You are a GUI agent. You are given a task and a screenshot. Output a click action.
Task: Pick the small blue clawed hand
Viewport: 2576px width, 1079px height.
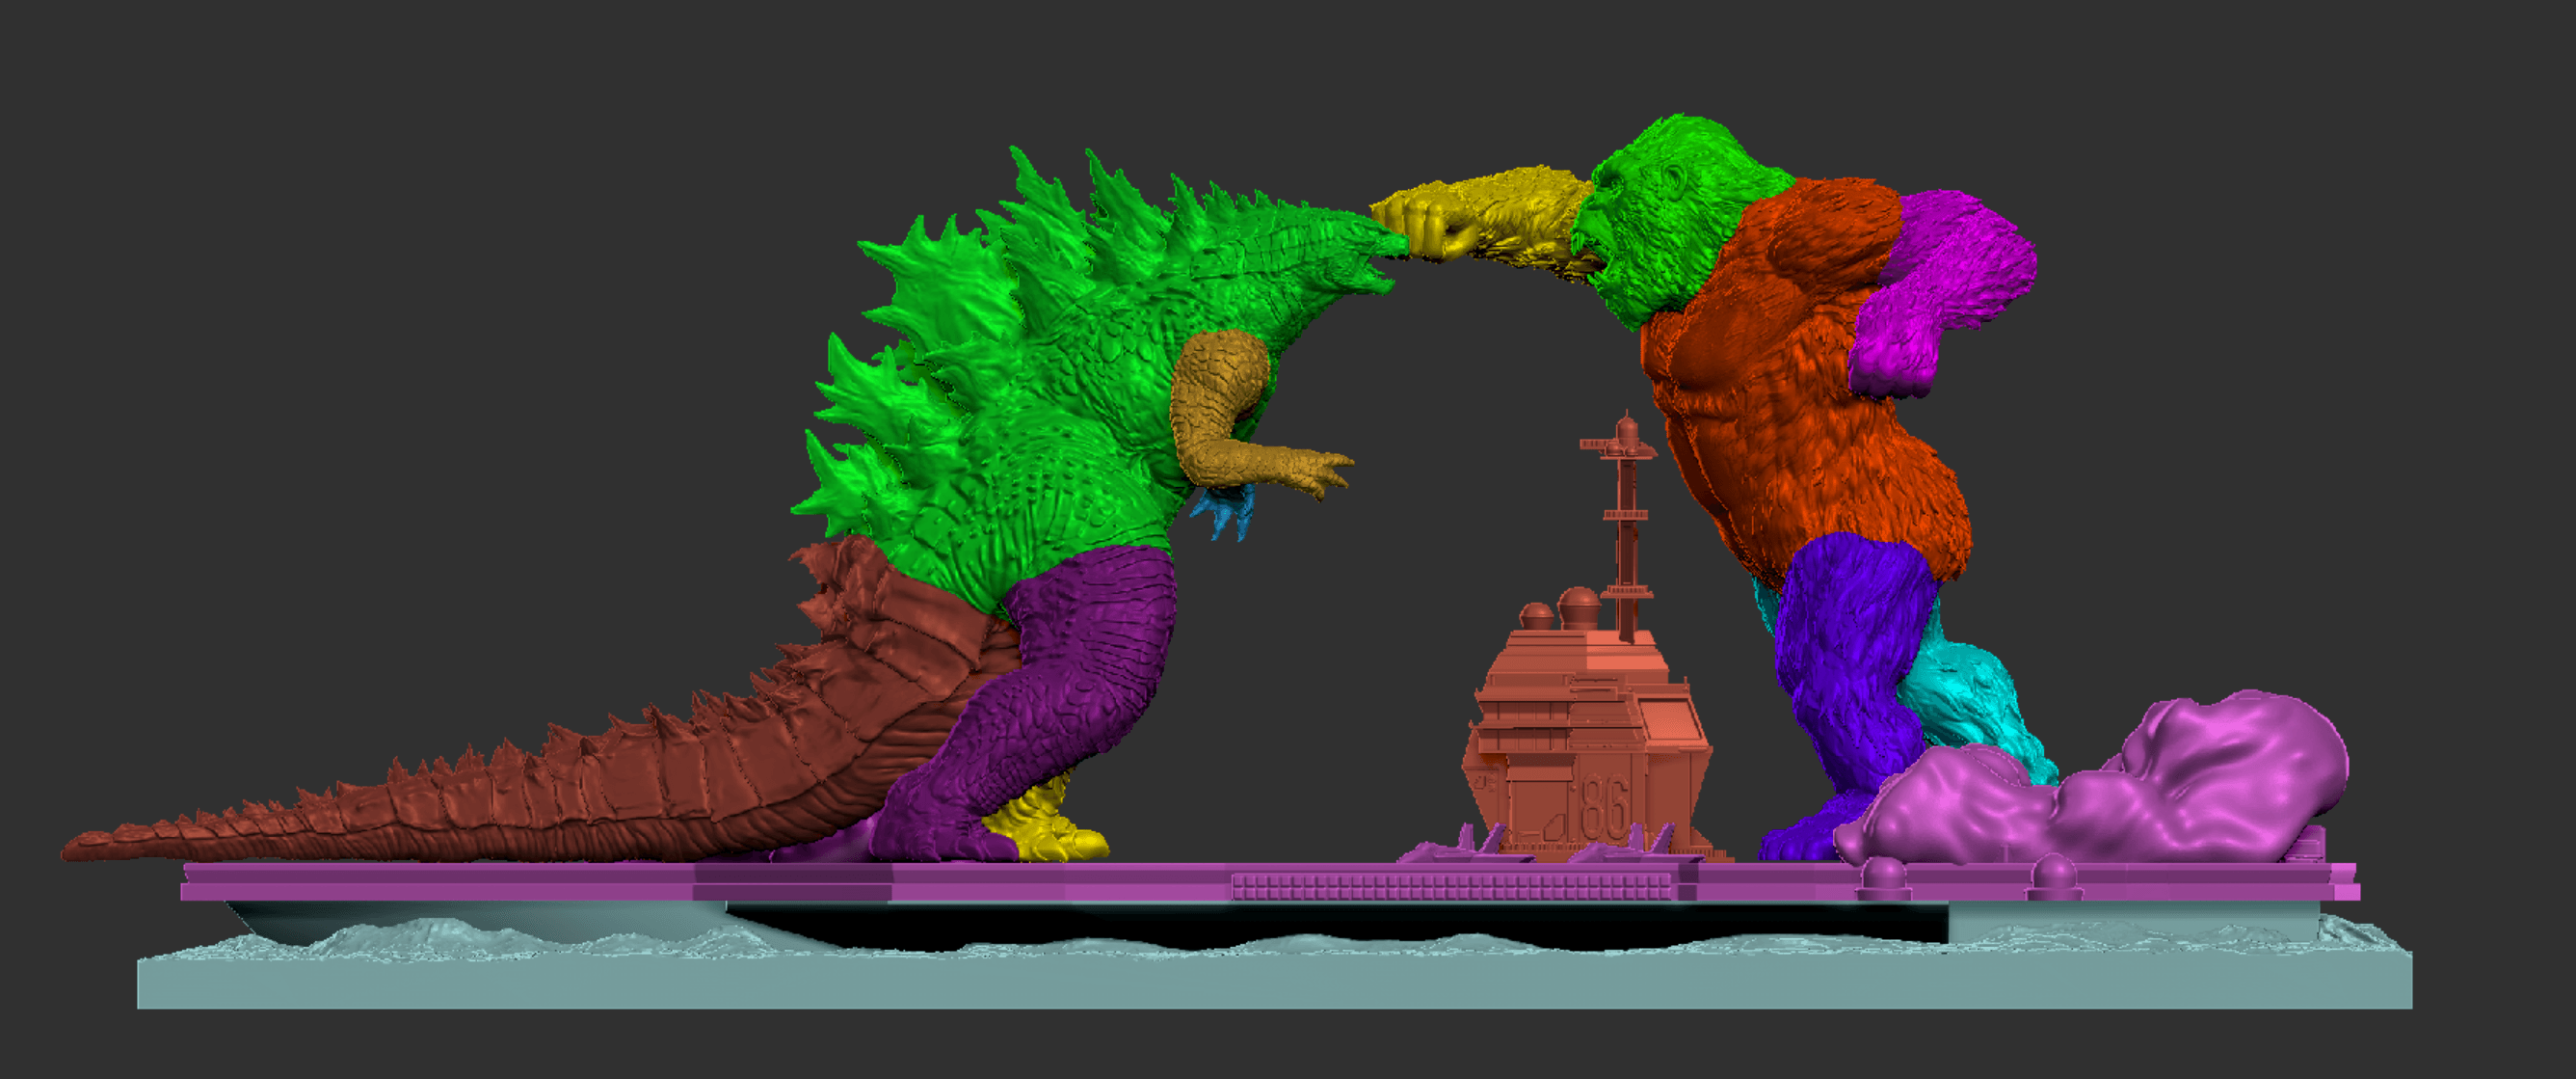[1225, 512]
